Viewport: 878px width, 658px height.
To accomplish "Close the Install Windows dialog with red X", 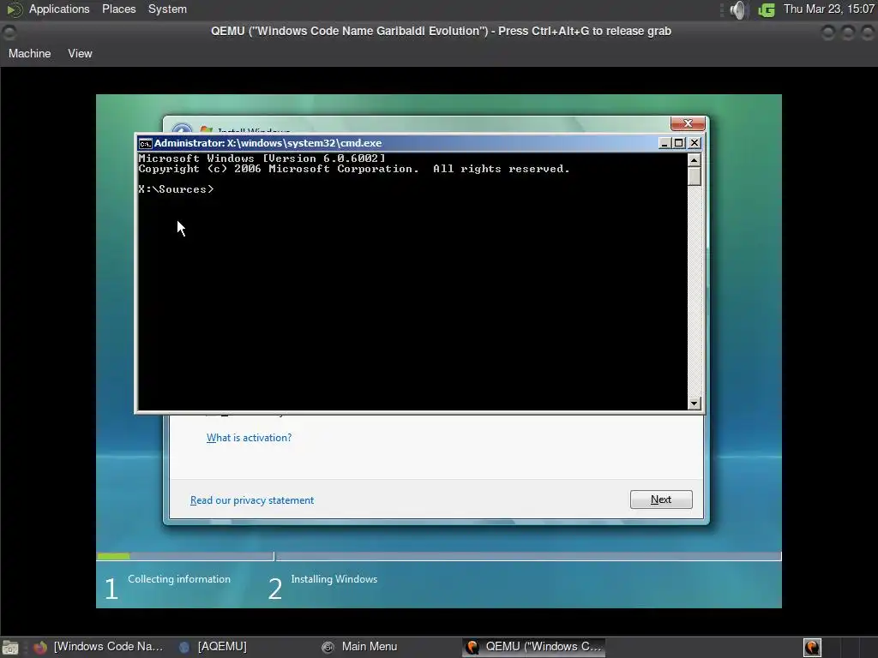I will tap(688, 123).
